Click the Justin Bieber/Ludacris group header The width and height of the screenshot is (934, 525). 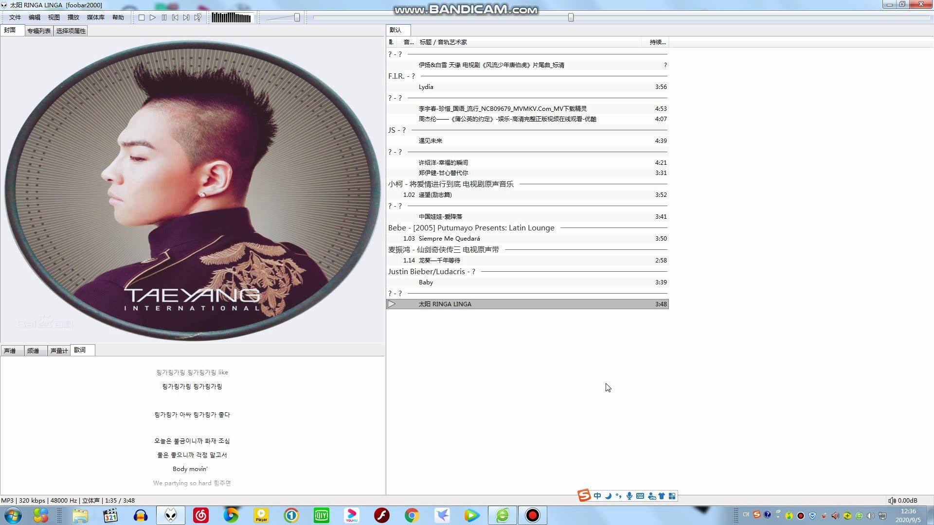pyautogui.click(x=527, y=272)
